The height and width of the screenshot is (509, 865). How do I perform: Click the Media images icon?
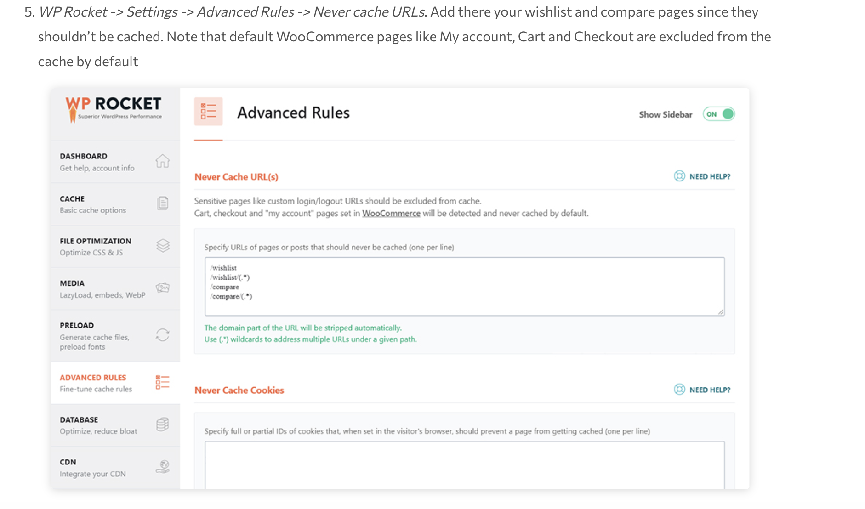click(x=163, y=288)
